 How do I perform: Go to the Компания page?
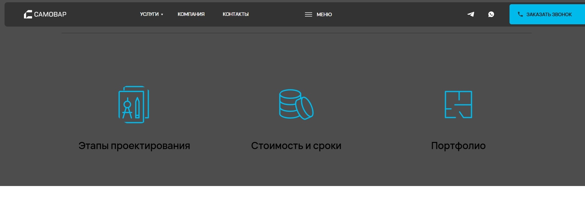[x=191, y=14]
